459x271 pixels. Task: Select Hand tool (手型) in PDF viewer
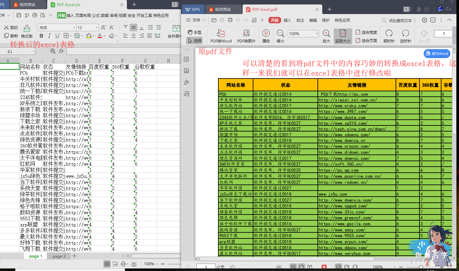pyautogui.click(x=194, y=32)
